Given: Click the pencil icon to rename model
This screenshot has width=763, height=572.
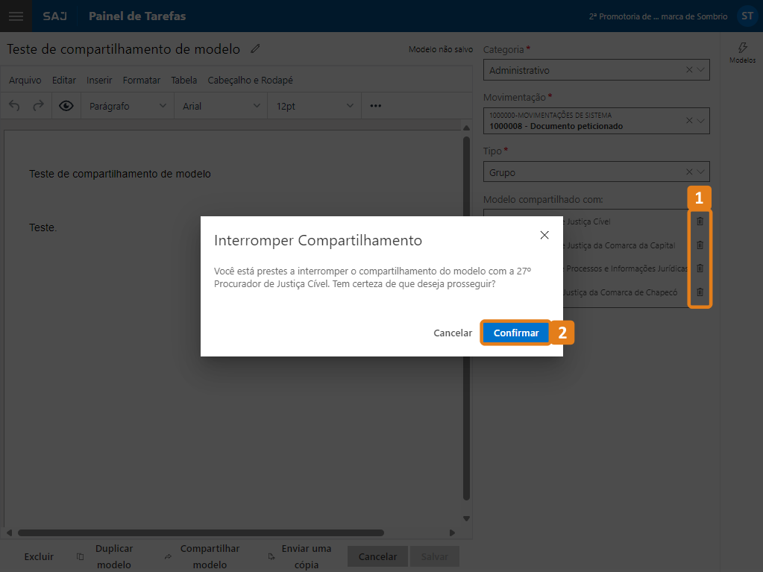Looking at the screenshot, I should (256, 49).
